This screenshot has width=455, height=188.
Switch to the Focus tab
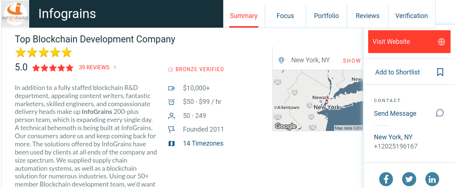coord(285,16)
